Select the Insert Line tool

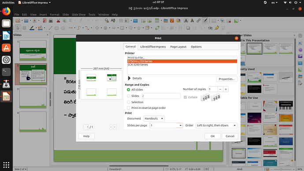50,28
